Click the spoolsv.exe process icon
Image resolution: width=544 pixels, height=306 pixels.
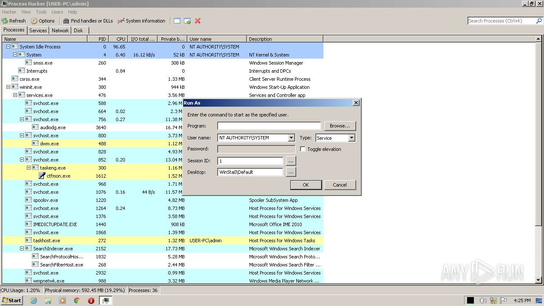[28, 200]
